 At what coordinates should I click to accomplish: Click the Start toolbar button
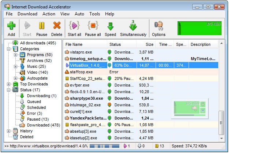pos(27,29)
